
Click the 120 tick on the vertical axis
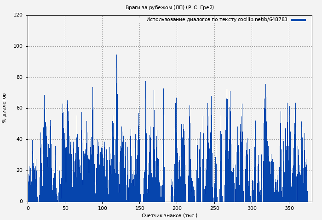(17, 15)
